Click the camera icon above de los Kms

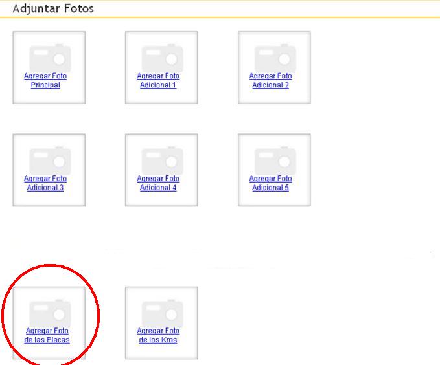coord(163,313)
